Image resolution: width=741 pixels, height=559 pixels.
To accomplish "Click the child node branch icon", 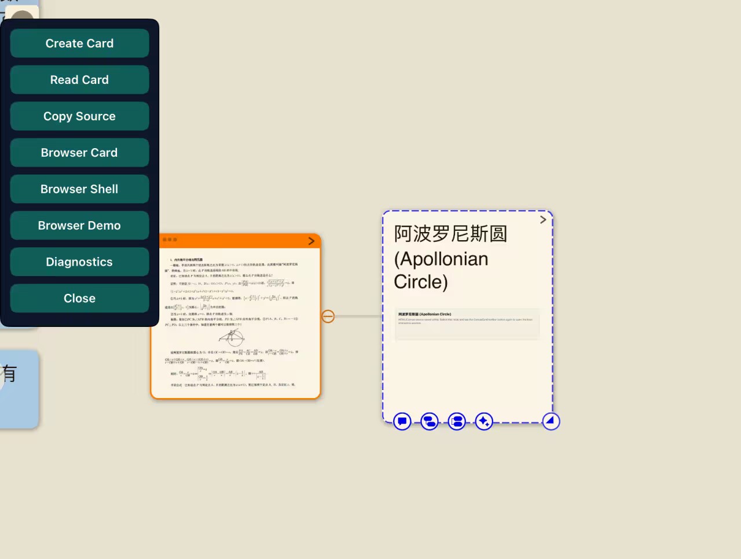I will point(430,421).
